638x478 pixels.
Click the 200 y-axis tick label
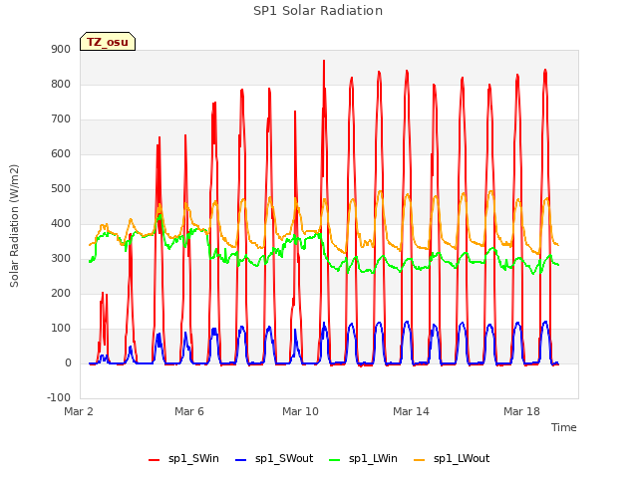pyautogui.click(x=61, y=294)
